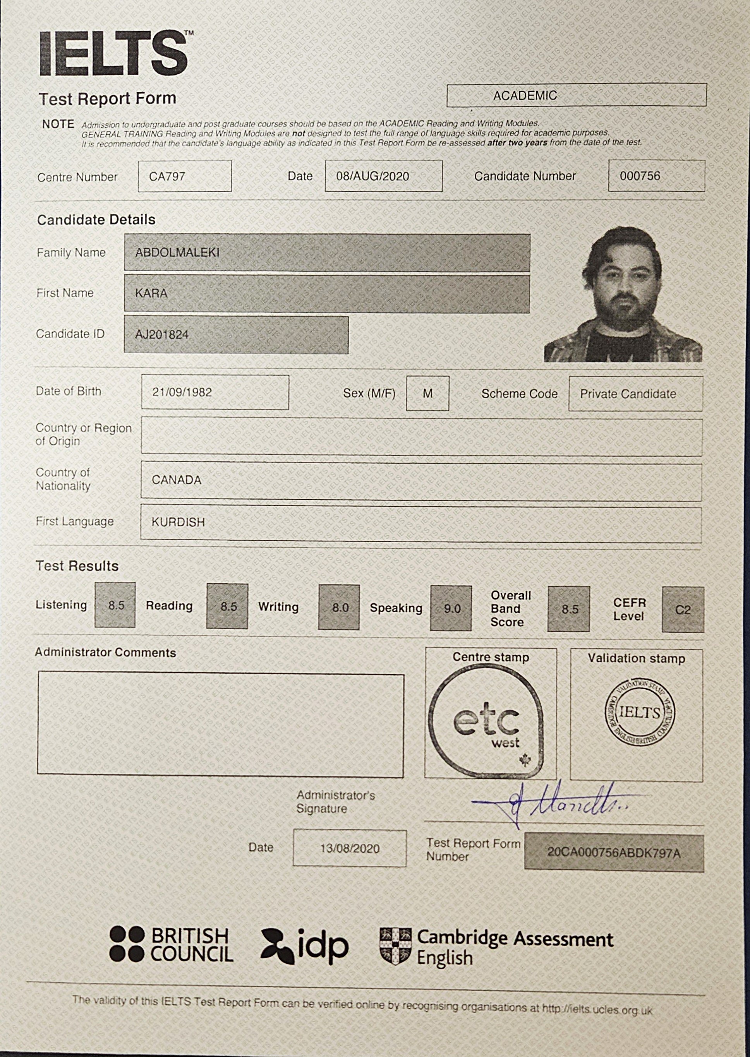Image resolution: width=750 pixels, height=1057 pixels.
Task: Click the IELTS logo at top left
Action: point(111,53)
